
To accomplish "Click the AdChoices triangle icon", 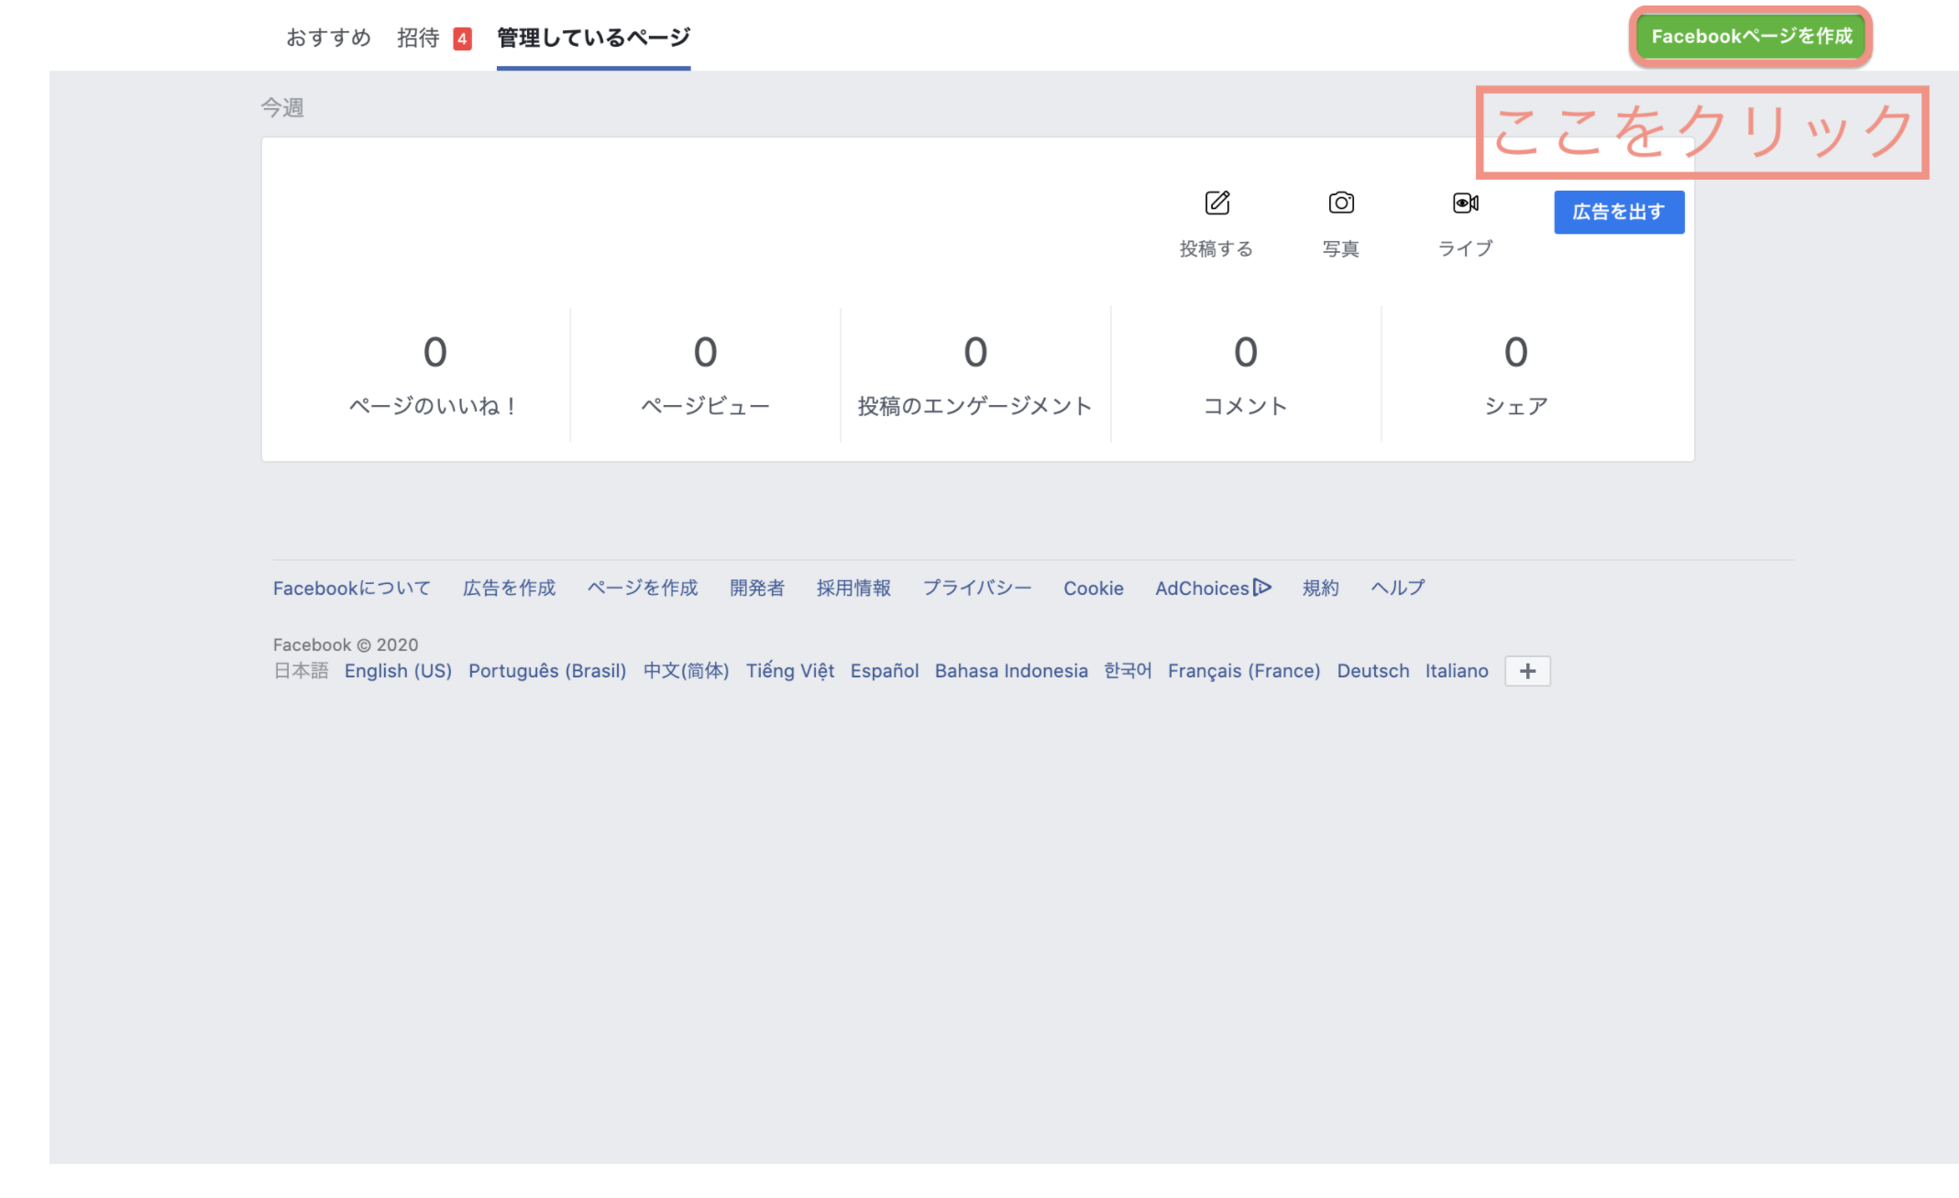I will pyautogui.click(x=1262, y=588).
